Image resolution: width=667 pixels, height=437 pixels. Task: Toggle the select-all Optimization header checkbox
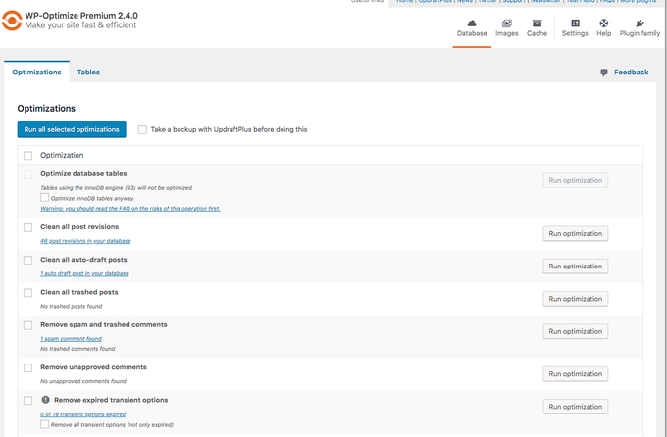tap(28, 155)
